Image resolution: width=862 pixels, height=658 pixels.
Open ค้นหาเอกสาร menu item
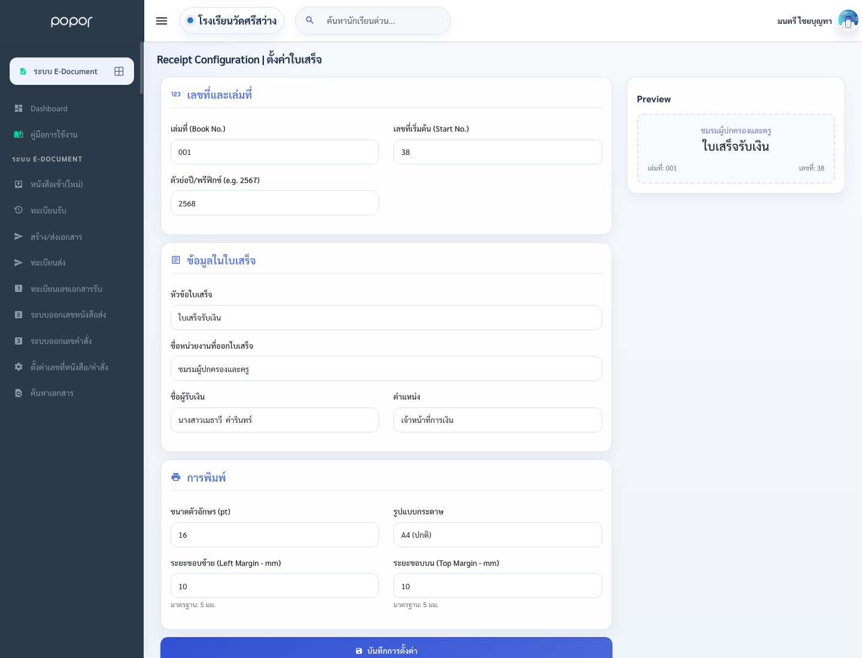[x=72, y=393]
